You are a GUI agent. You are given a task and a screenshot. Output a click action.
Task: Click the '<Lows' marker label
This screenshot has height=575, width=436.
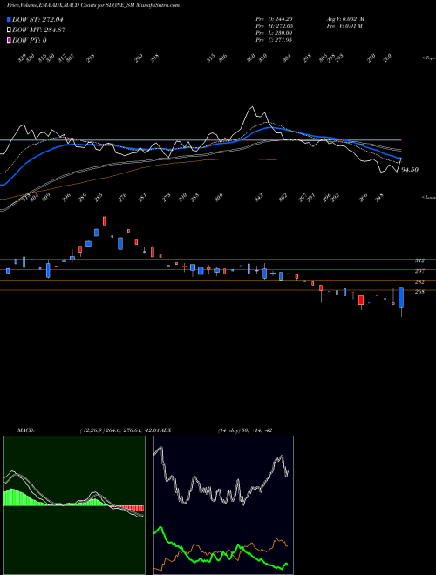pos(429,197)
